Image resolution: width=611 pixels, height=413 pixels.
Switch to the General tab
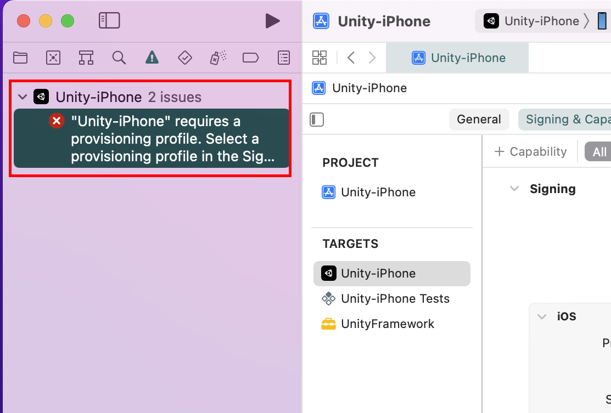point(479,120)
